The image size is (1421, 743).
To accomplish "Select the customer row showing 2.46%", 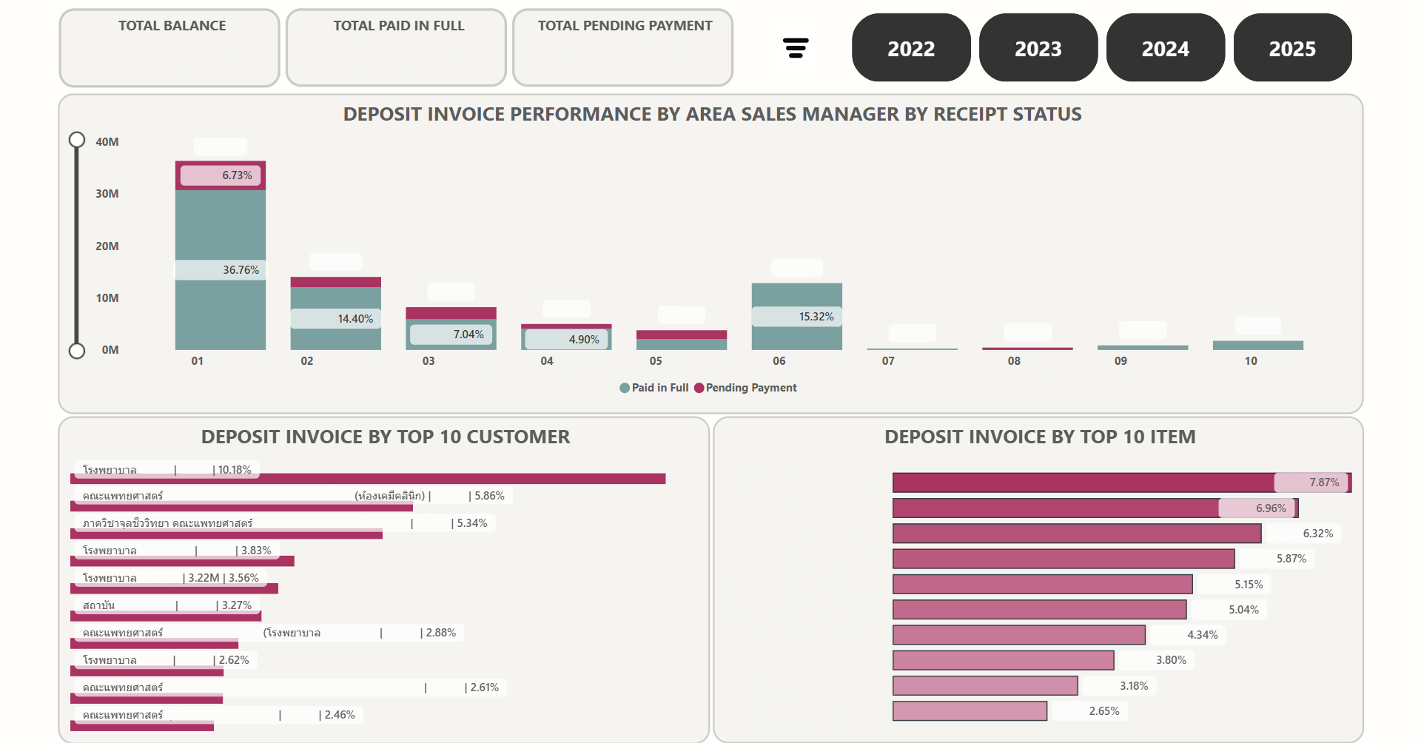I will click(x=142, y=725).
